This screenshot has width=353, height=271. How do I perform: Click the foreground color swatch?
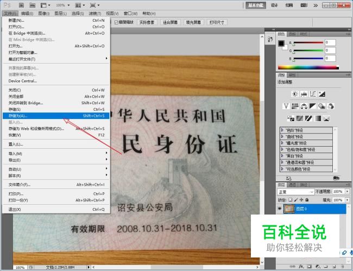click(x=281, y=43)
